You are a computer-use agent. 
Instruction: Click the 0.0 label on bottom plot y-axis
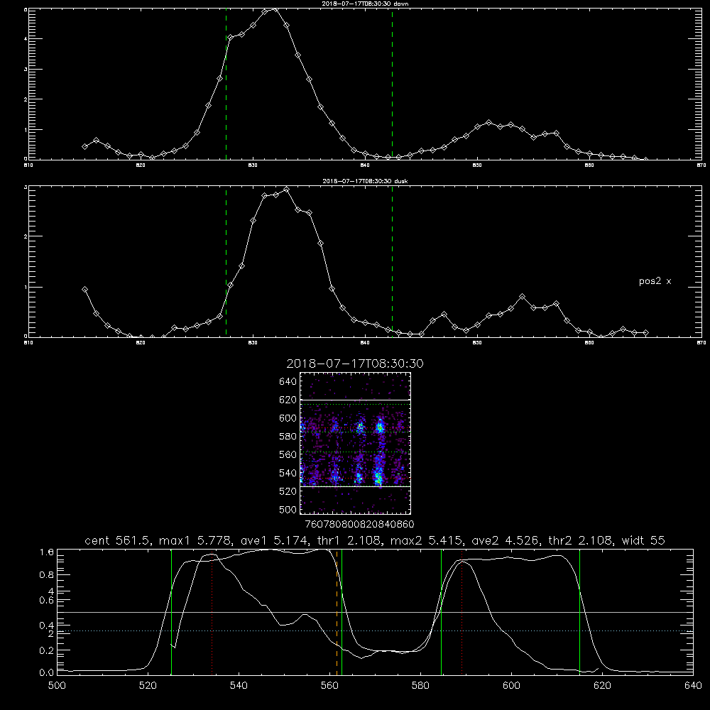(x=47, y=673)
